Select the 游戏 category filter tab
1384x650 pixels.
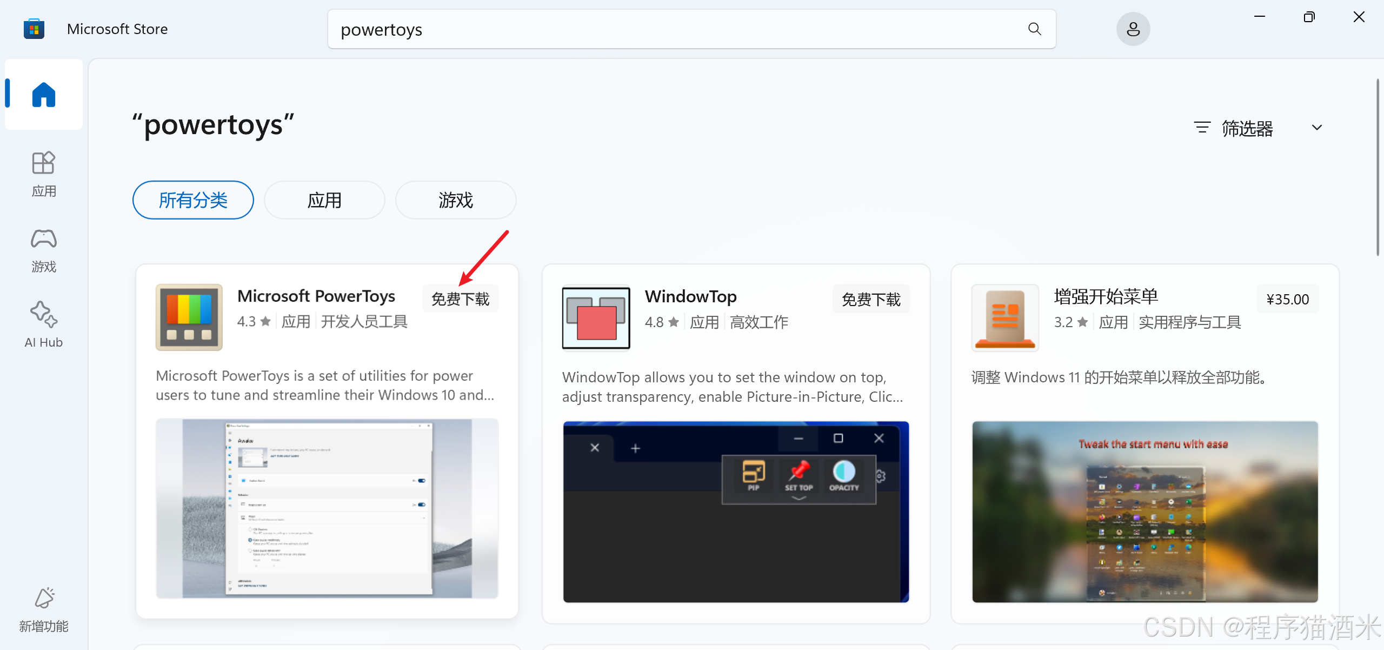[455, 200]
